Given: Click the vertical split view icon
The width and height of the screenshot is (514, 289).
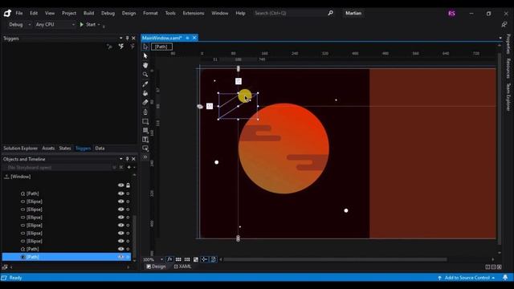Looking at the screenshot, I should [487, 267].
